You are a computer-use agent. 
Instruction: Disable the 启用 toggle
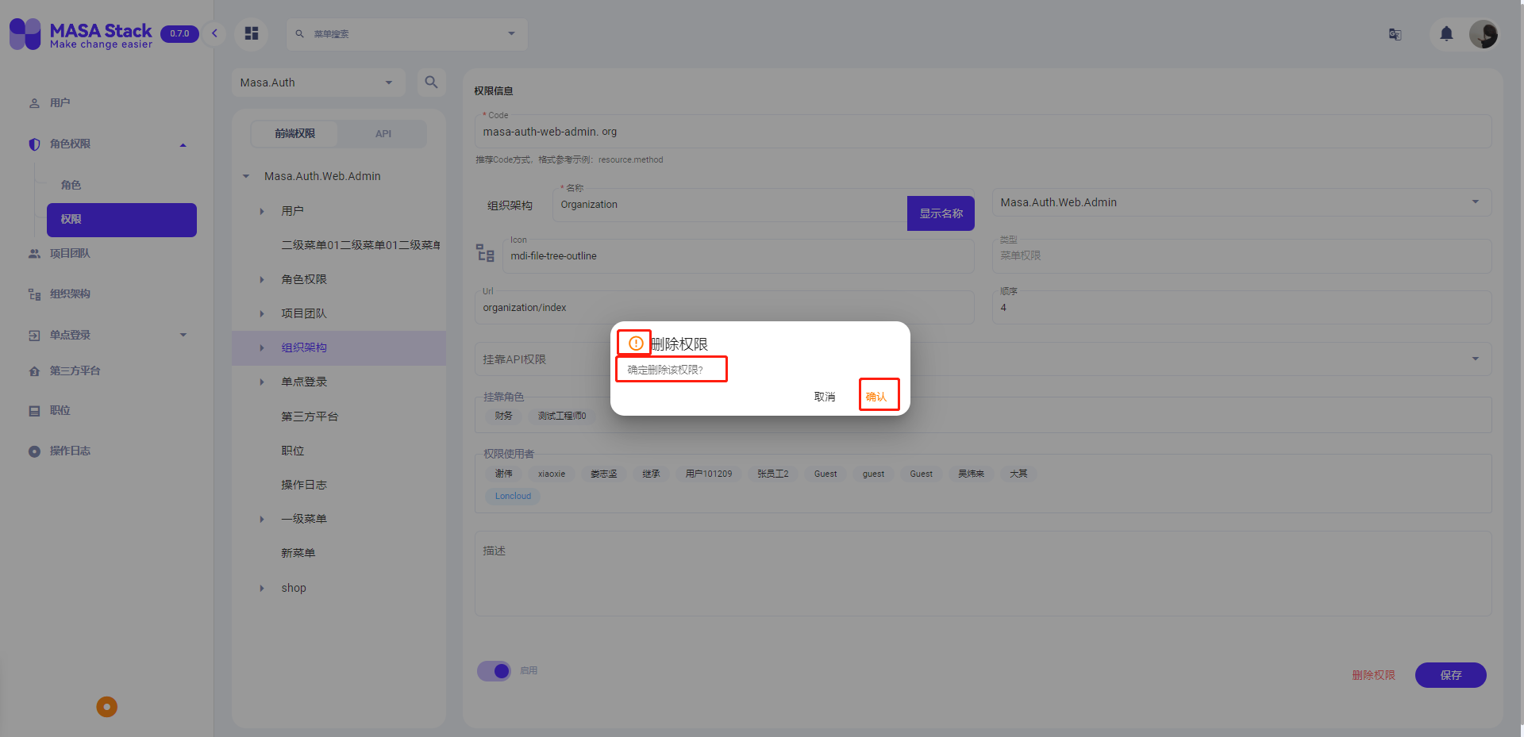[493, 670]
